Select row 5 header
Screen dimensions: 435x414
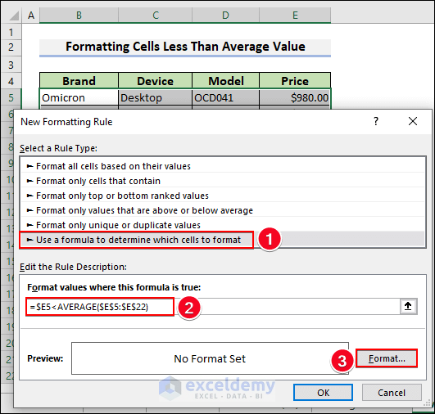11,97
